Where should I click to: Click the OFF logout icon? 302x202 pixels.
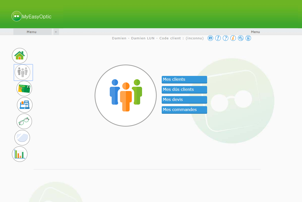(248, 38)
